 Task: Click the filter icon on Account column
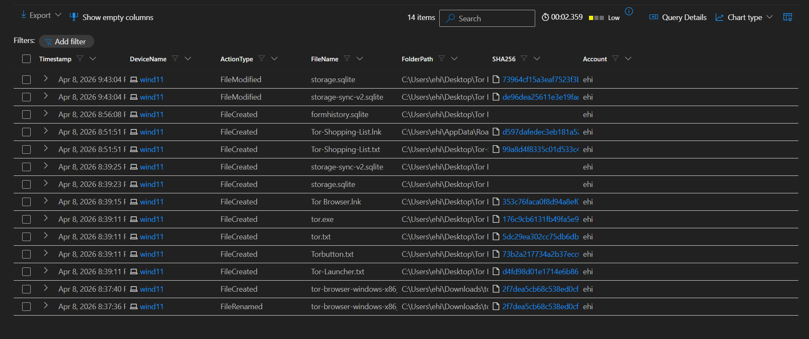tap(615, 58)
